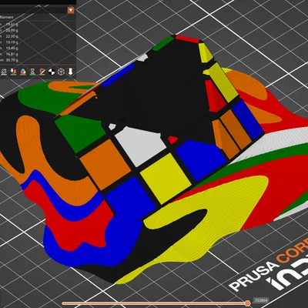Viewport: 308px width, 308px height.
Task: Toggle shells wireframe cube icon
Action: [x=61, y=72]
